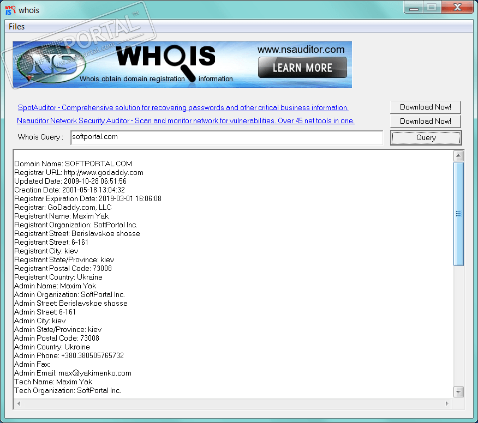
Task: Click 'Registrant State/Province: kiev' line
Action: point(64,260)
